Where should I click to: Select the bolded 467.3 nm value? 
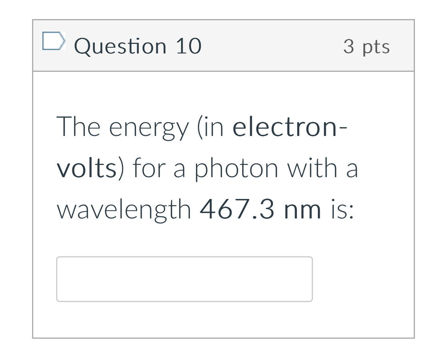(261, 209)
